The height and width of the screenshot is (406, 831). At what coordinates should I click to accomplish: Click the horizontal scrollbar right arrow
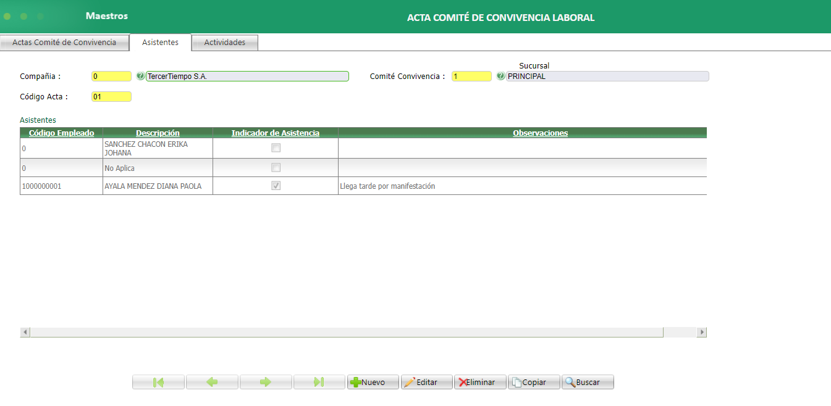point(701,332)
